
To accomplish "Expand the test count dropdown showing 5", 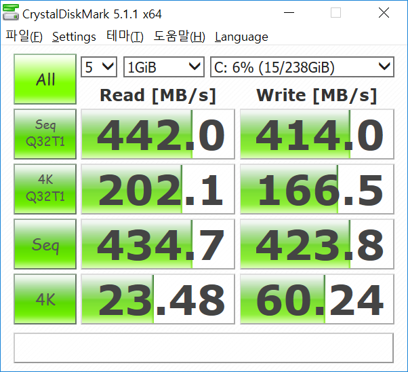I will [99, 67].
